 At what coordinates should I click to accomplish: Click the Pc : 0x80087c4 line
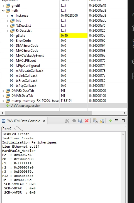point(17,155)
